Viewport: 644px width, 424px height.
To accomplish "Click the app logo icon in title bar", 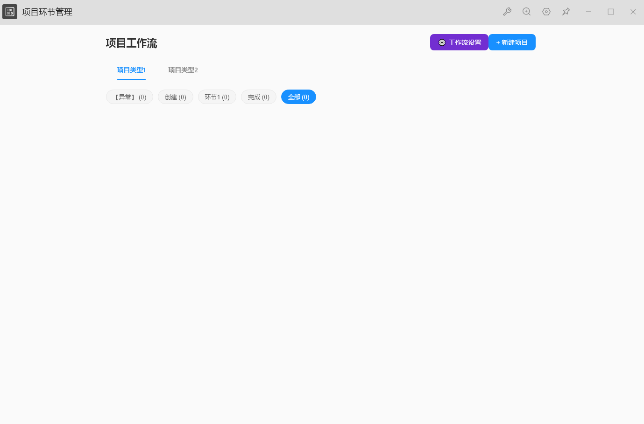I will [10, 12].
